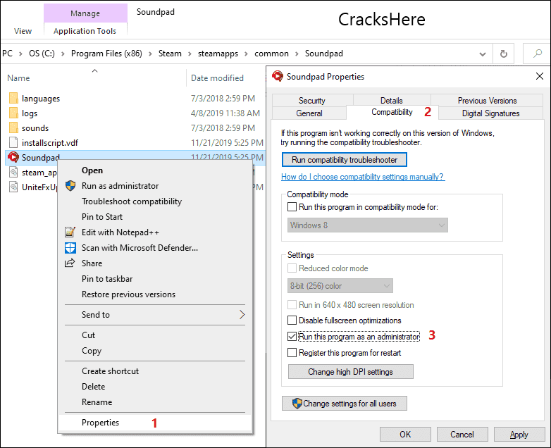Image resolution: width=551 pixels, height=448 pixels.
Task: Click the Notepad++ icon in context menu
Action: coord(70,232)
